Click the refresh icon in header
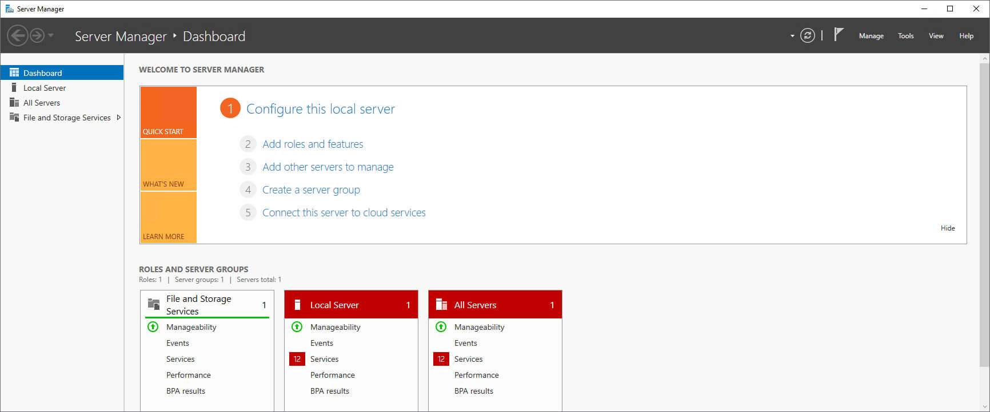The image size is (990, 412). pos(807,35)
